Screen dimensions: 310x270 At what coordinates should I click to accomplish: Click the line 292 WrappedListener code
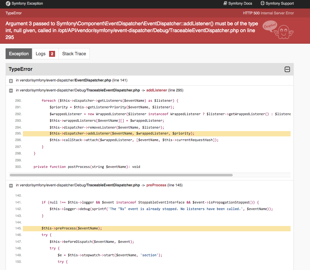170,114
